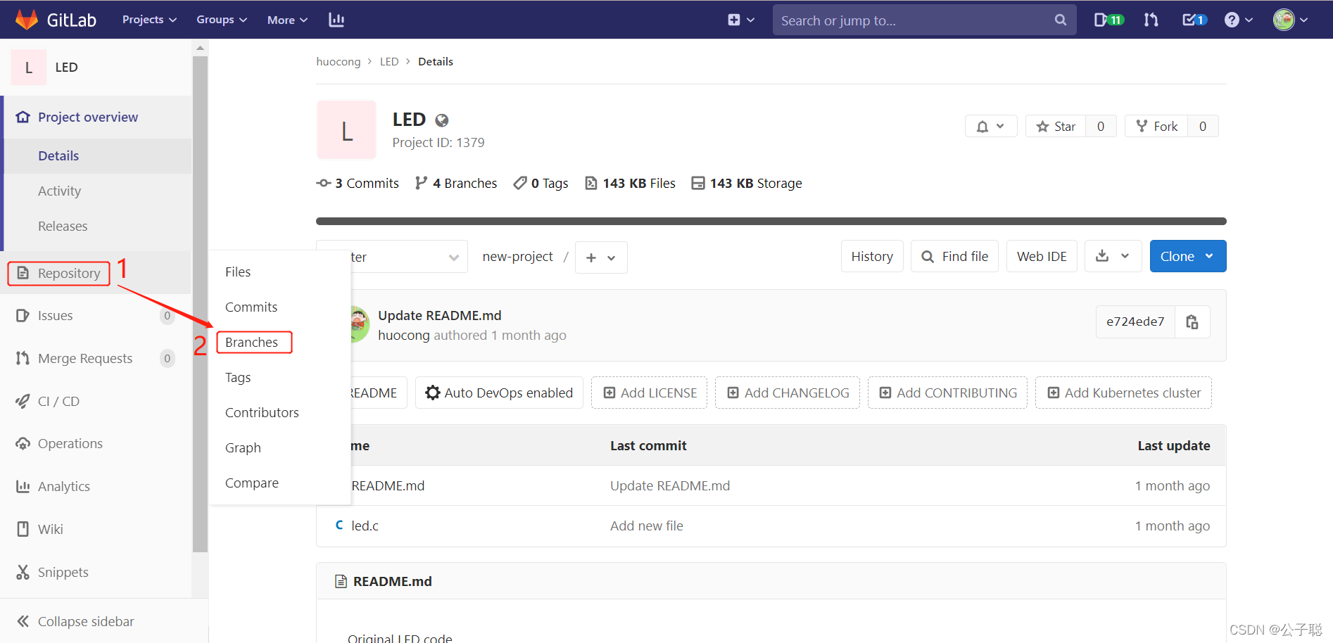Open the Groups menu in the top bar
Image resolution: width=1333 pixels, height=643 pixels.
pos(222,20)
